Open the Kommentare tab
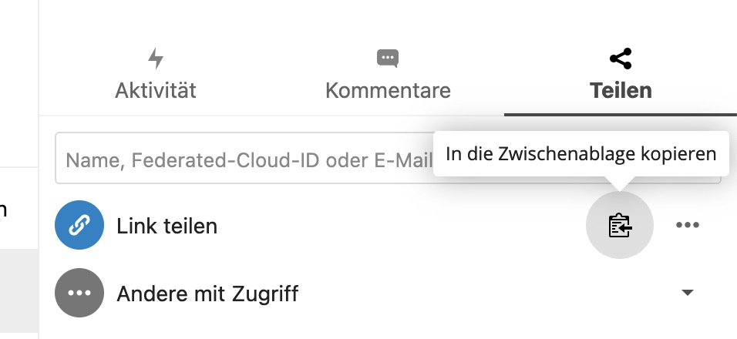This screenshot has height=339, width=737. (x=388, y=90)
